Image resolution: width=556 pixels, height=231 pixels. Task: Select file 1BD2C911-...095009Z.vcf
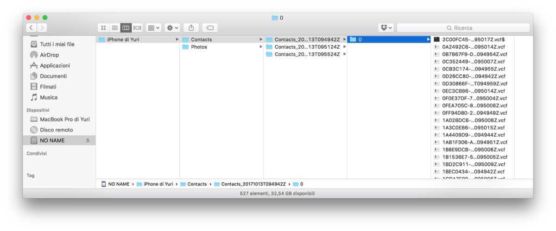[x=473, y=164]
